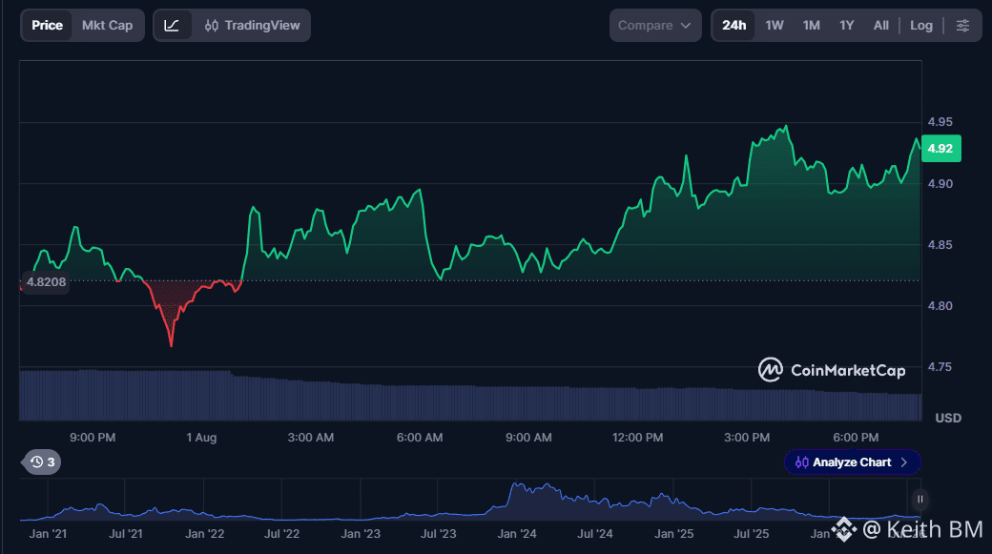
Task: Select the 1W time range
Action: [x=775, y=26]
